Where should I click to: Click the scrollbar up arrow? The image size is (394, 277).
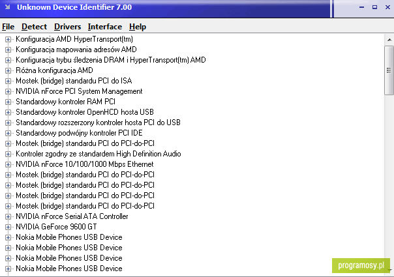click(x=389, y=40)
